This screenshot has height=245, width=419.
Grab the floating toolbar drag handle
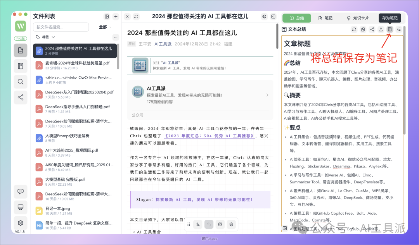[189, 224]
